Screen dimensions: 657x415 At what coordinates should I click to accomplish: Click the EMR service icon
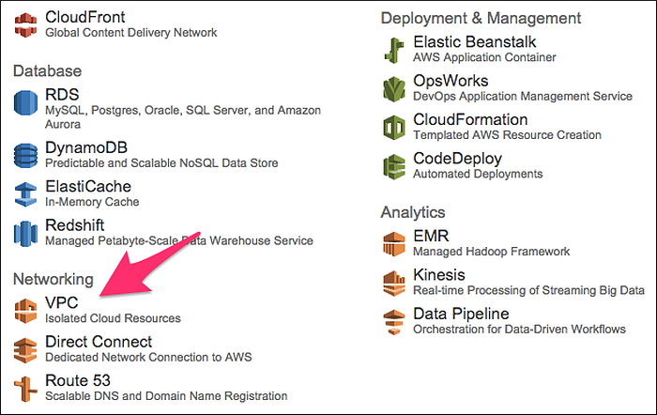click(394, 244)
